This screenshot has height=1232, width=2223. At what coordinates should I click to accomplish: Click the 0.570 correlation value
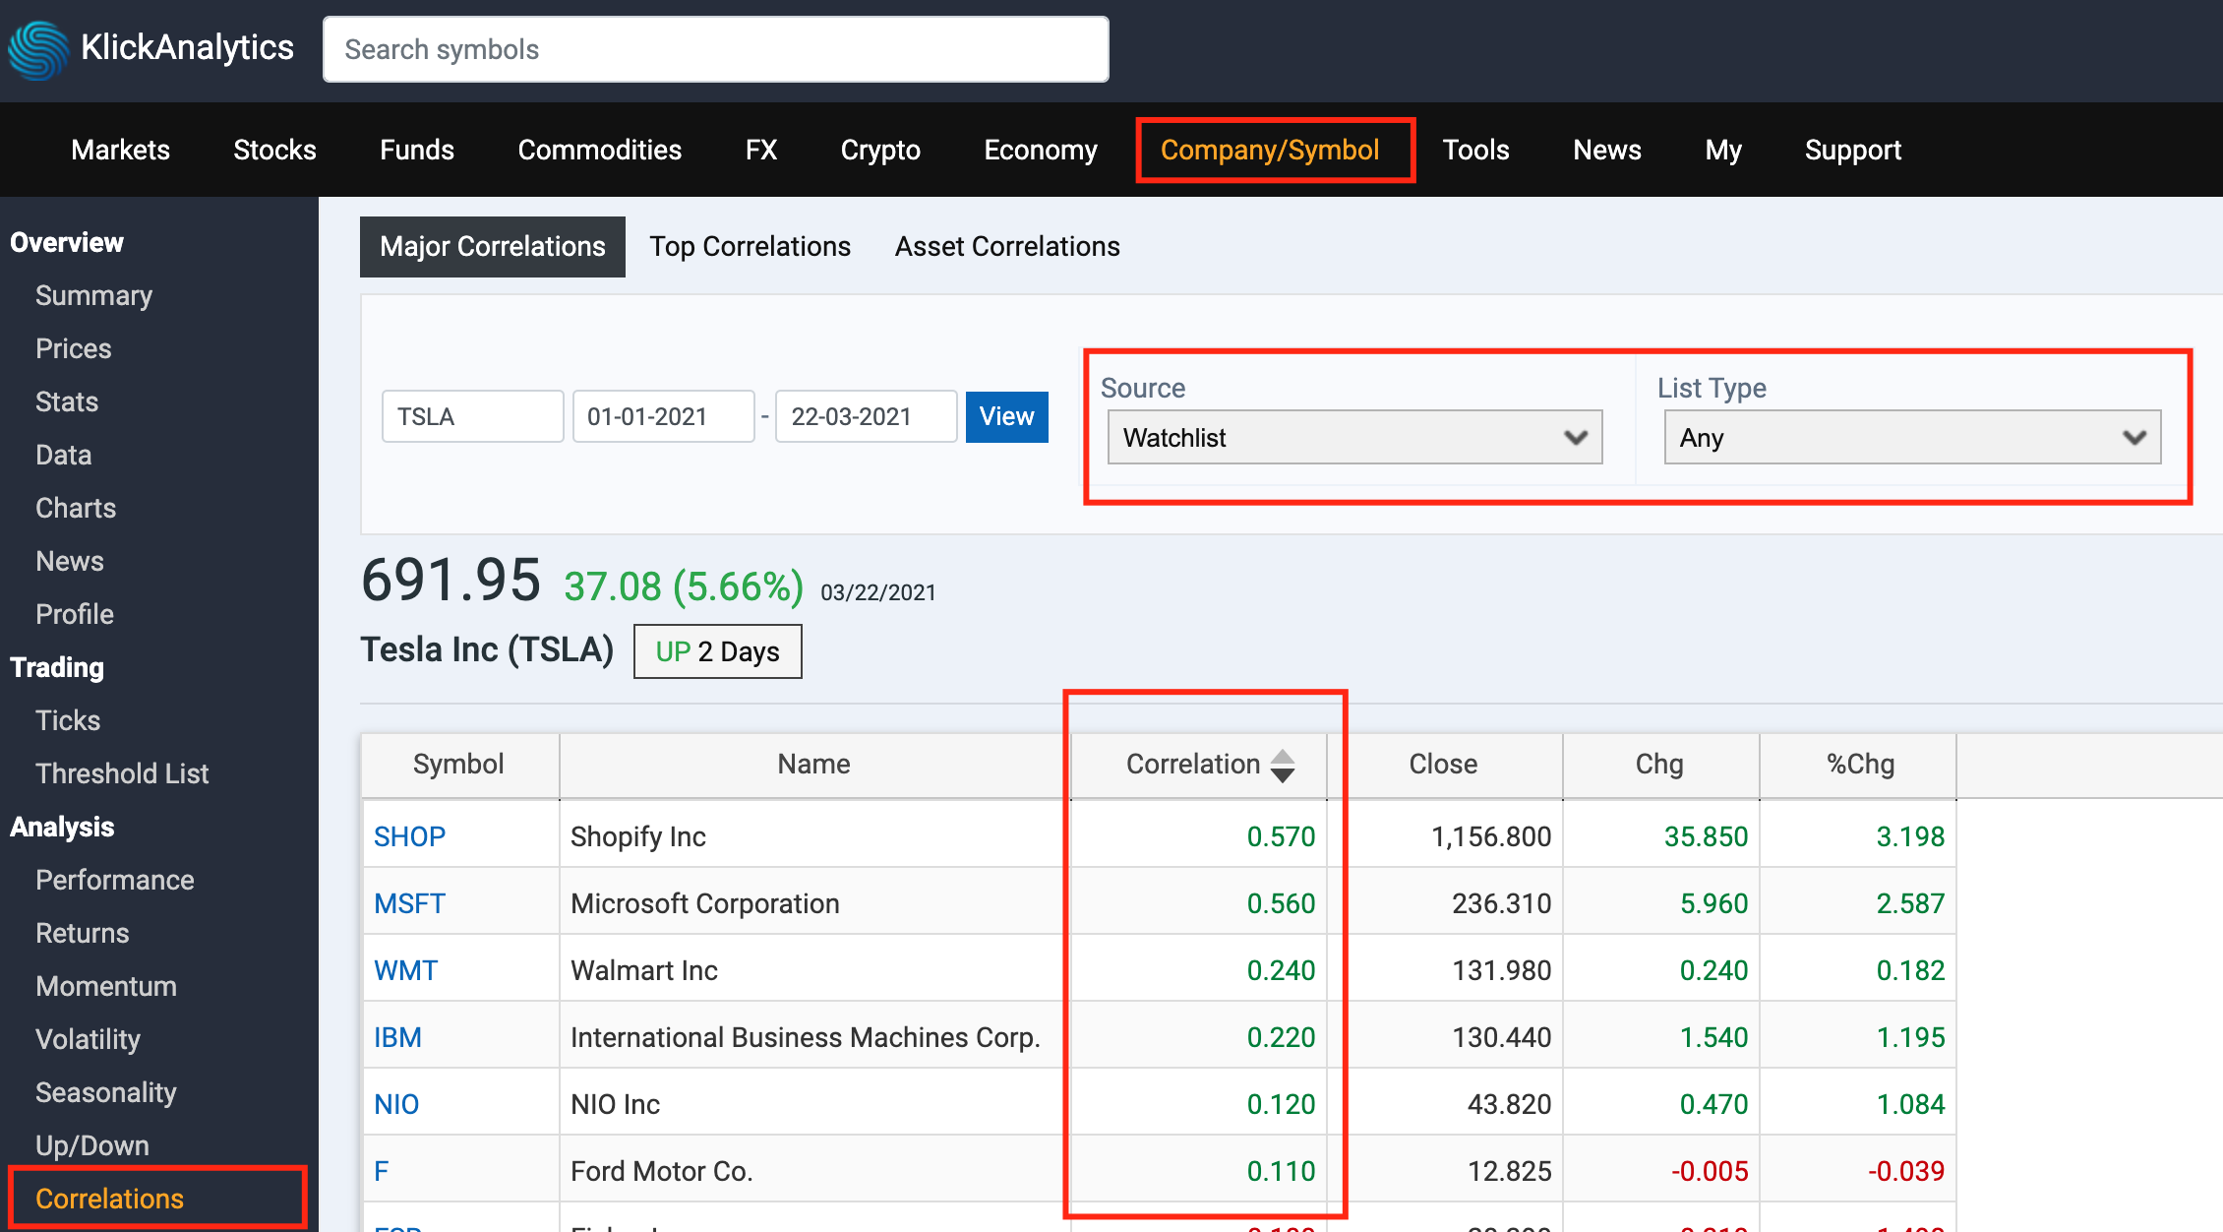coord(1281,836)
